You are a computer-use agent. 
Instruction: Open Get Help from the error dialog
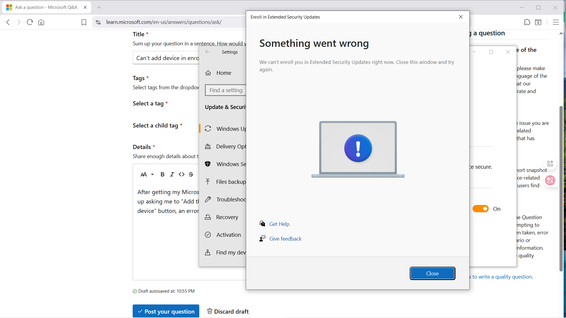tap(279, 224)
